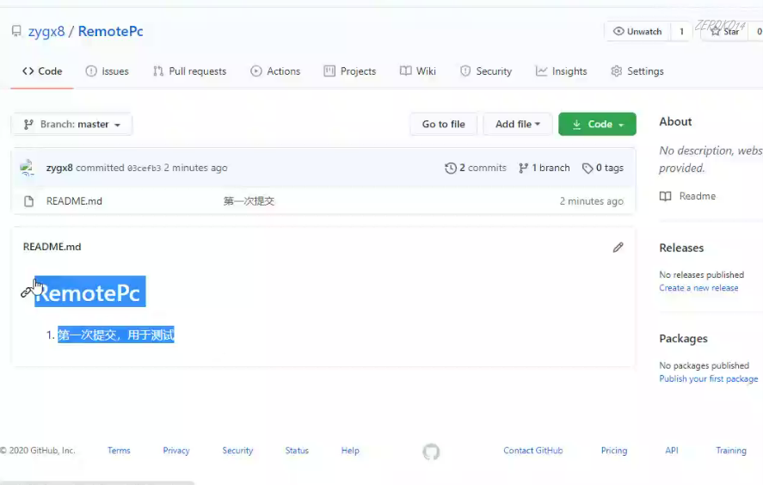Click the zygx8 committer avatar
Viewport: 763px width, 485px height.
(28, 168)
